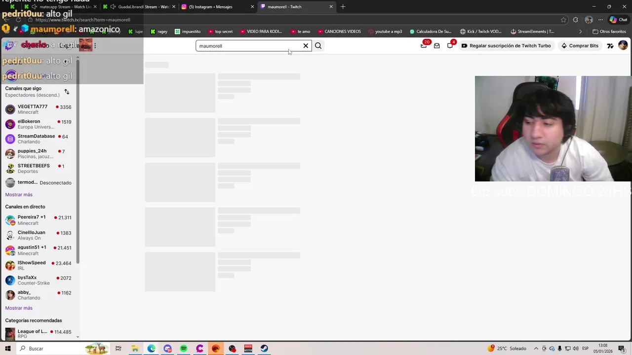Viewport: 632px width, 355px height.
Task: Close the Instagram Mensajes tab
Action: point(252,7)
